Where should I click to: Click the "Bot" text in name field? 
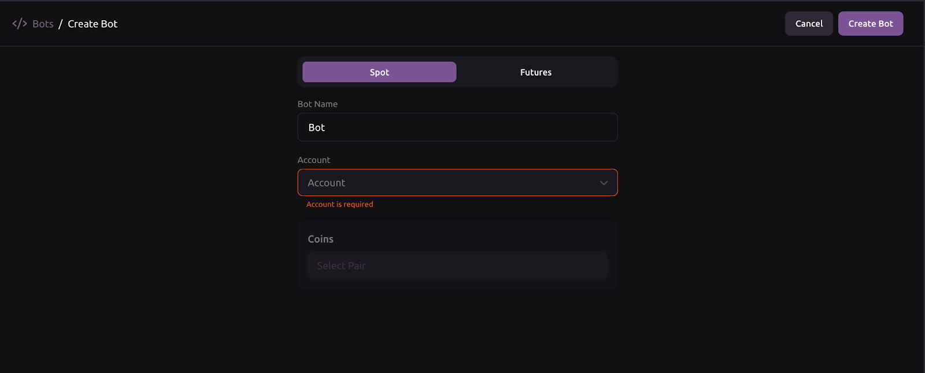[x=316, y=127]
